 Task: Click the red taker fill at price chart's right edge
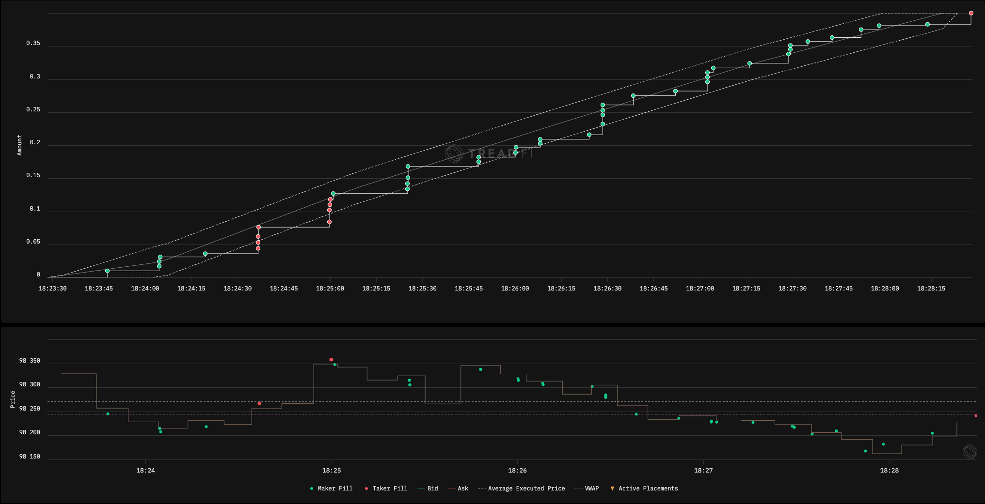point(976,416)
